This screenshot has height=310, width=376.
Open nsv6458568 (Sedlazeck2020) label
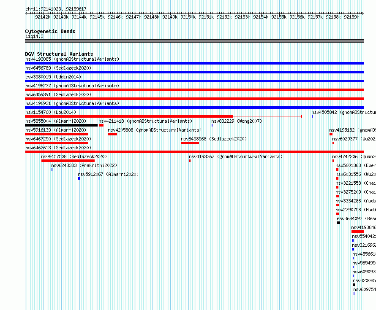(214, 139)
